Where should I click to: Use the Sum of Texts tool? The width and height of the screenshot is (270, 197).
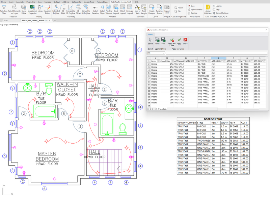pyautogui.click(x=137, y=10)
